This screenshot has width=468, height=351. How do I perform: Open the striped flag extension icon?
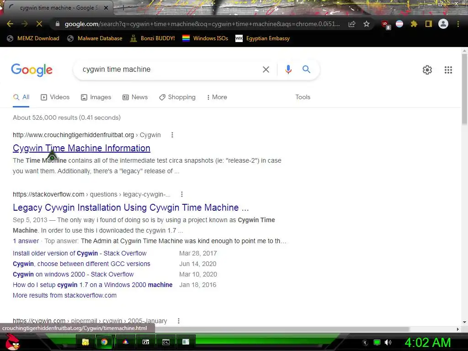pyautogui.click(x=399, y=24)
